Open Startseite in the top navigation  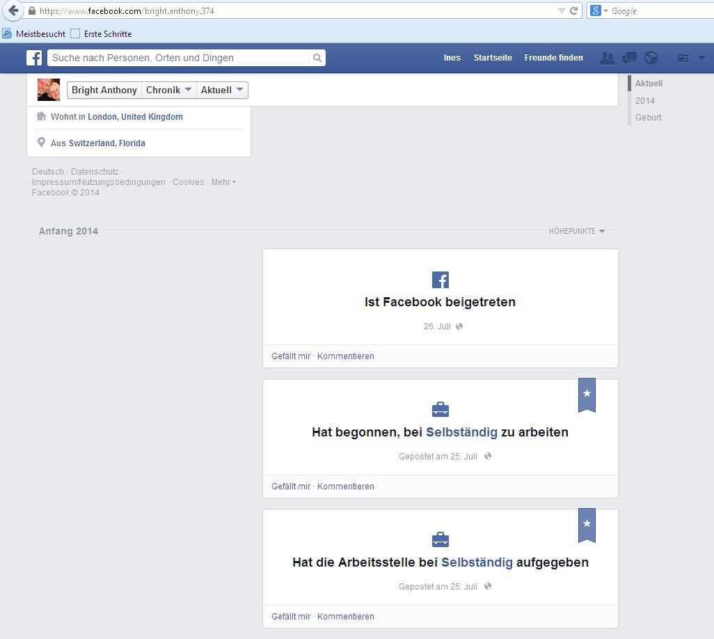tap(493, 58)
